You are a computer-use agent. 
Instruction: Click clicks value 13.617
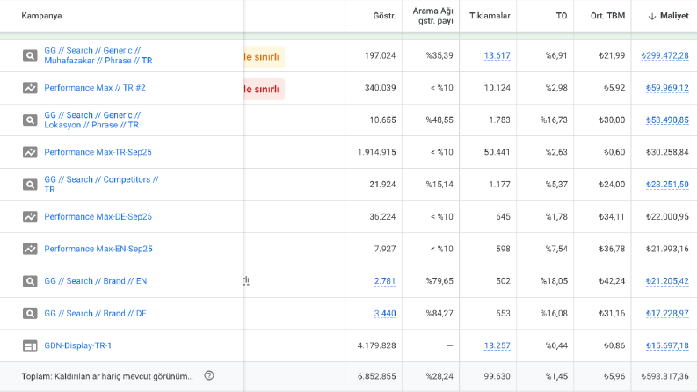coord(497,55)
